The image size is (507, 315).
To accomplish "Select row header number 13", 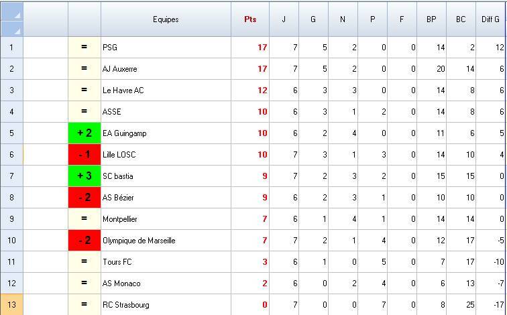I will [12, 305].
